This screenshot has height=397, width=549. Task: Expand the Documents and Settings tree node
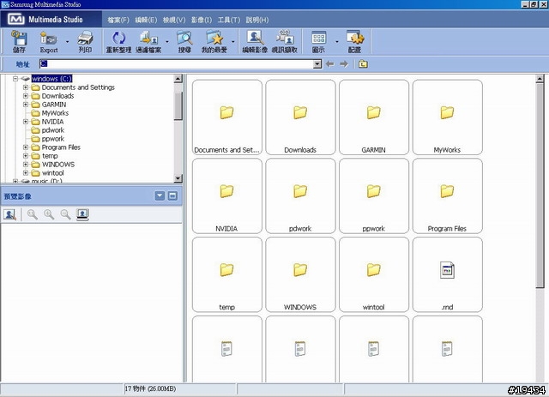point(26,87)
